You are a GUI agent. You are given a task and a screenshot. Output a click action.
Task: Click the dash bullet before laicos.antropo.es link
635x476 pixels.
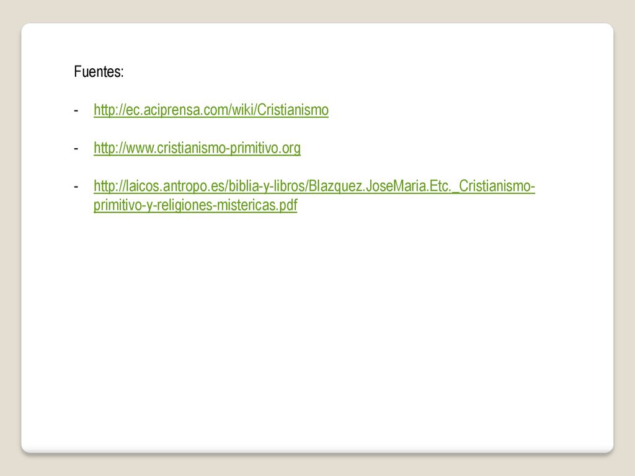[76, 187]
